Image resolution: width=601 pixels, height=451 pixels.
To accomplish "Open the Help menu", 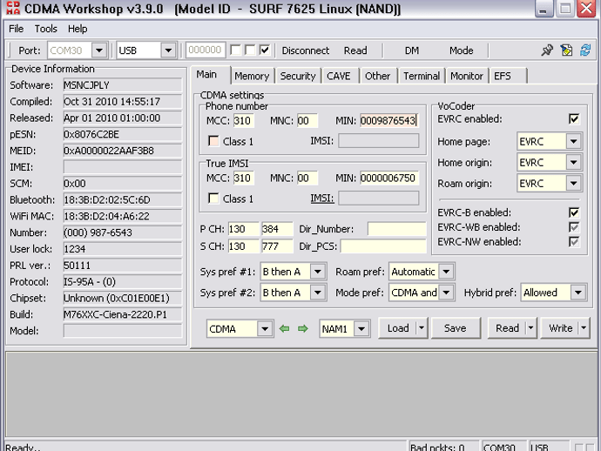I will click(x=78, y=29).
